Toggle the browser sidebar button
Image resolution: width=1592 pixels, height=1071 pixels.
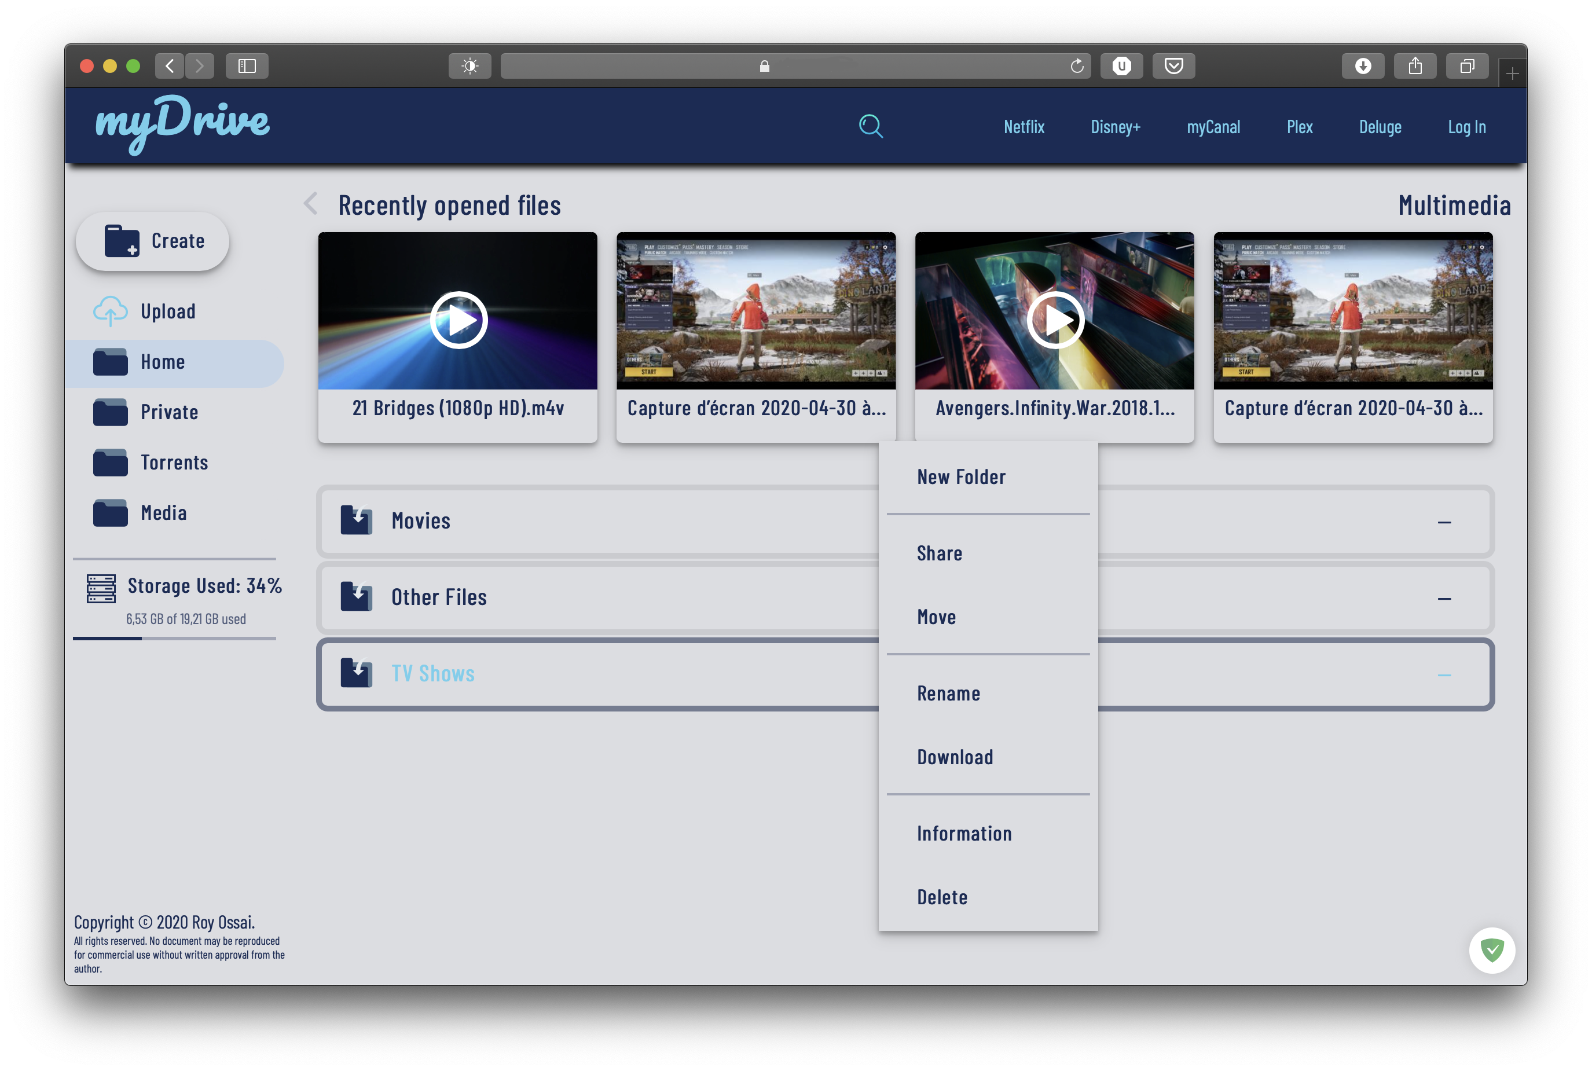click(x=247, y=65)
